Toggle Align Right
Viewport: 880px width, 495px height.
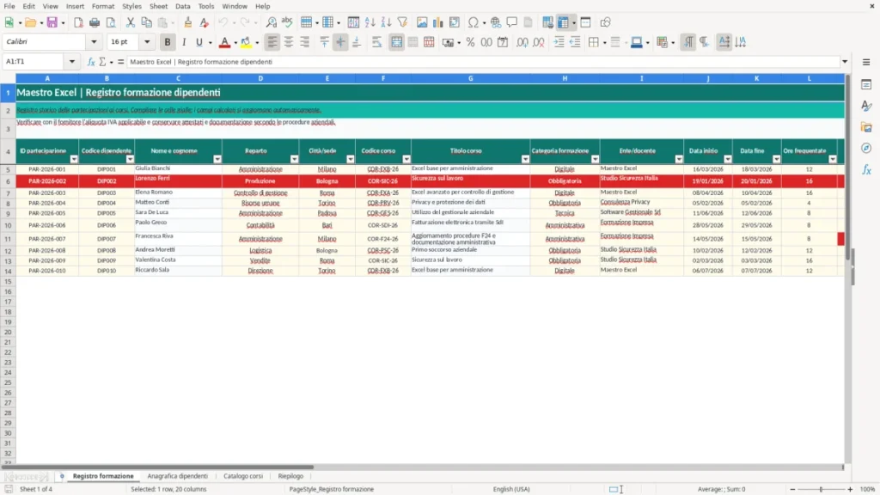pos(305,42)
